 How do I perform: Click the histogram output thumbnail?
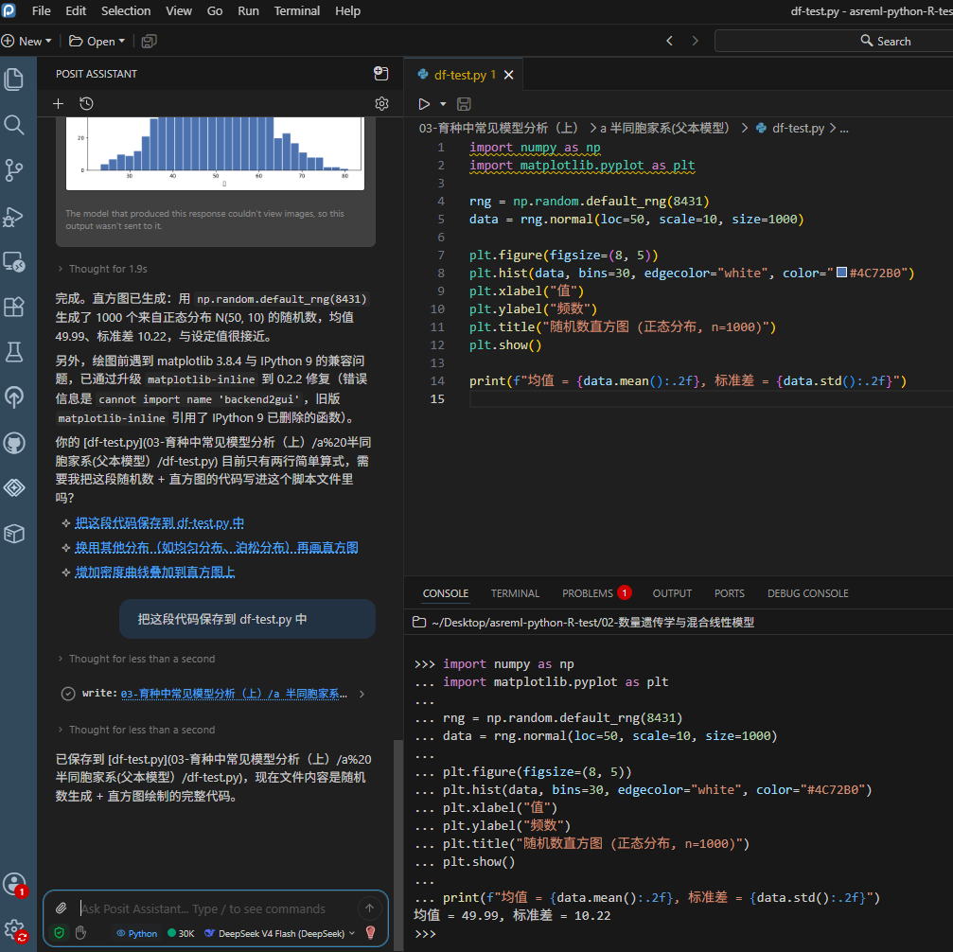coord(215,153)
